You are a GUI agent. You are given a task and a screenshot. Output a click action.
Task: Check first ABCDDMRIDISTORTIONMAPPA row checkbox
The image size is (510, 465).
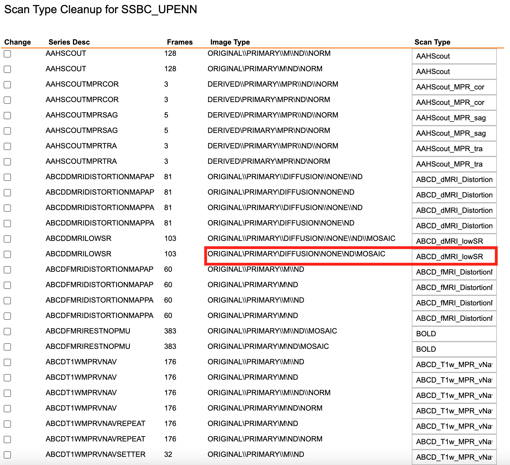(x=7, y=208)
